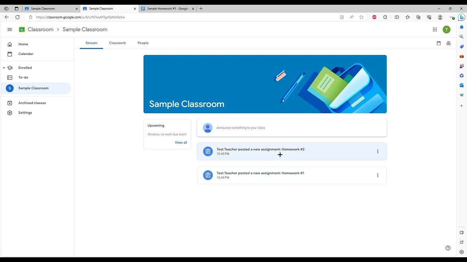This screenshot has width=467, height=262.
Task: Open the Bing Copilot sidebar button
Action: [462, 17]
